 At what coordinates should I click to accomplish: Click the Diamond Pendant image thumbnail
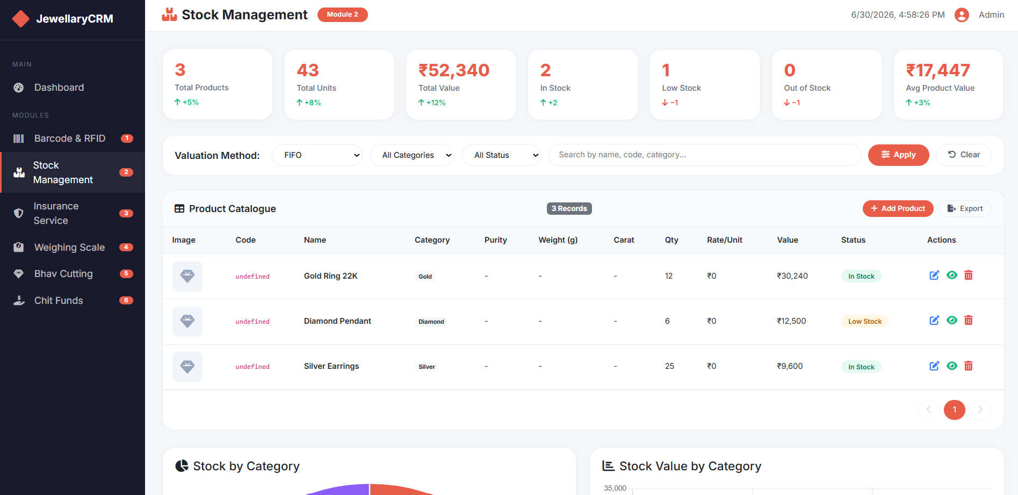(x=187, y=322)
